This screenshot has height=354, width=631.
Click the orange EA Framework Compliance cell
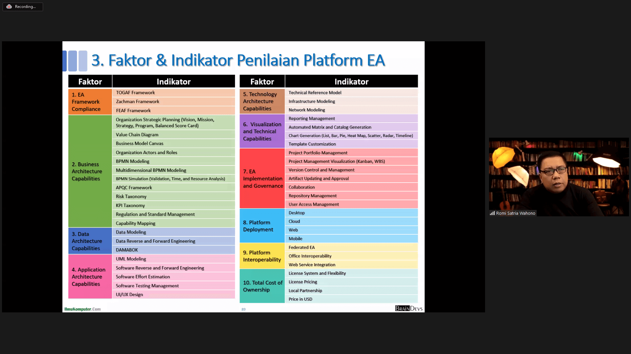90,102
